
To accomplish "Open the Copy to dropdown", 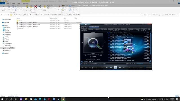I will click(x=31, y=8).
